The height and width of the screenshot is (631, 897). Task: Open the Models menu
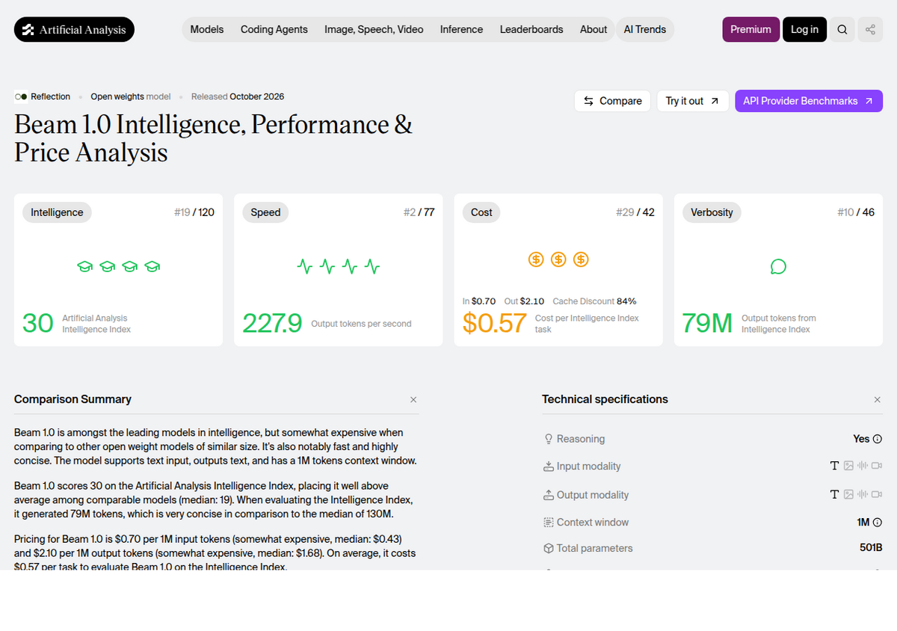[x=207, y=30]
